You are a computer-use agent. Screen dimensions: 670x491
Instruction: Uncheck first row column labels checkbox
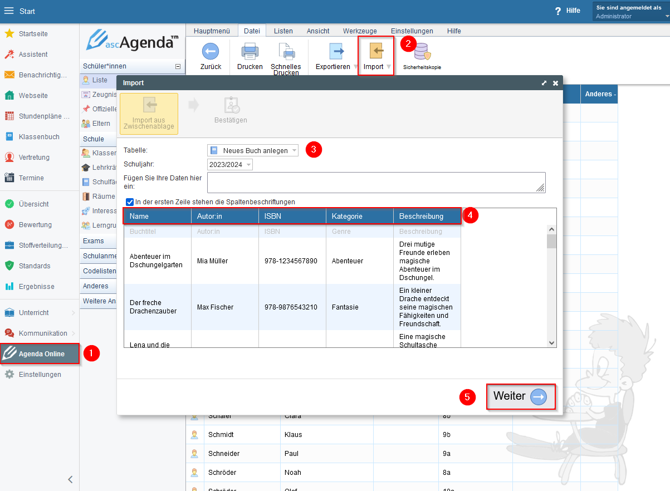pyautogui.click(x=130, y=202)
